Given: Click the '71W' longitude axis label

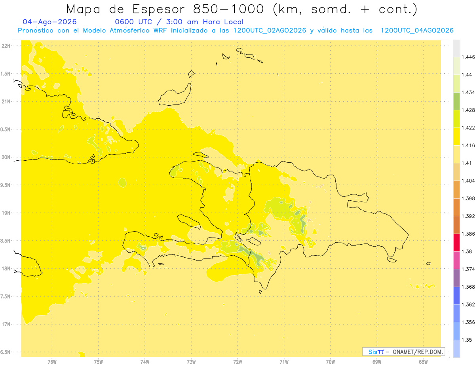Looking at the screenshot, I should [284, 361].
